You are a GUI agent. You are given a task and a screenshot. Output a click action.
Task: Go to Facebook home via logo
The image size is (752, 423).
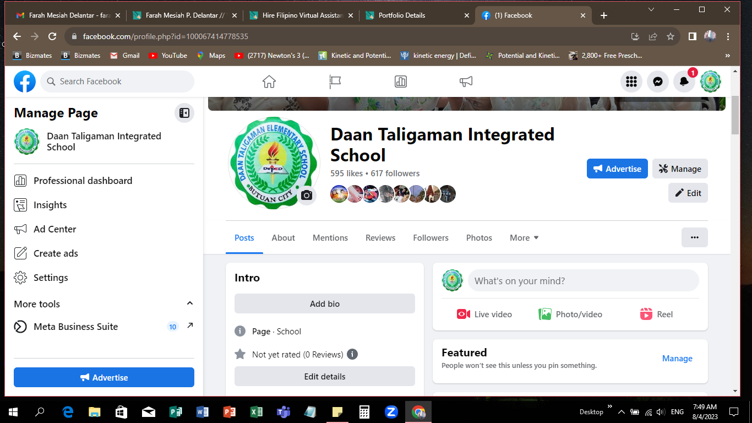coord(25,82)
